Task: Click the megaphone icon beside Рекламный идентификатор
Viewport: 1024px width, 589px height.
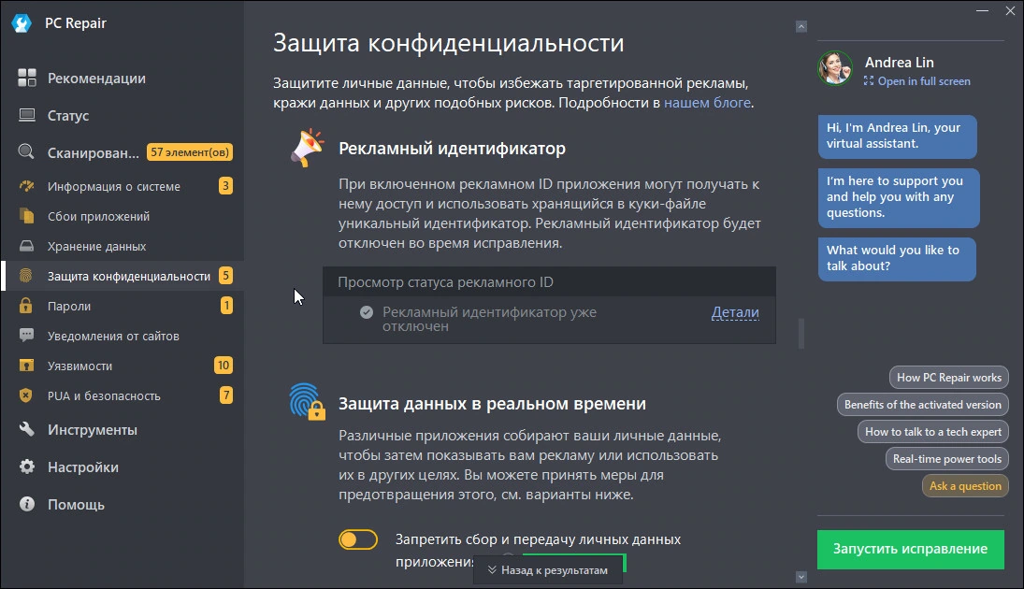Action: pos(307,148)
